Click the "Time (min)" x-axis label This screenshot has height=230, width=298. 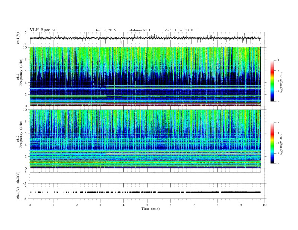tap(151, 209)
